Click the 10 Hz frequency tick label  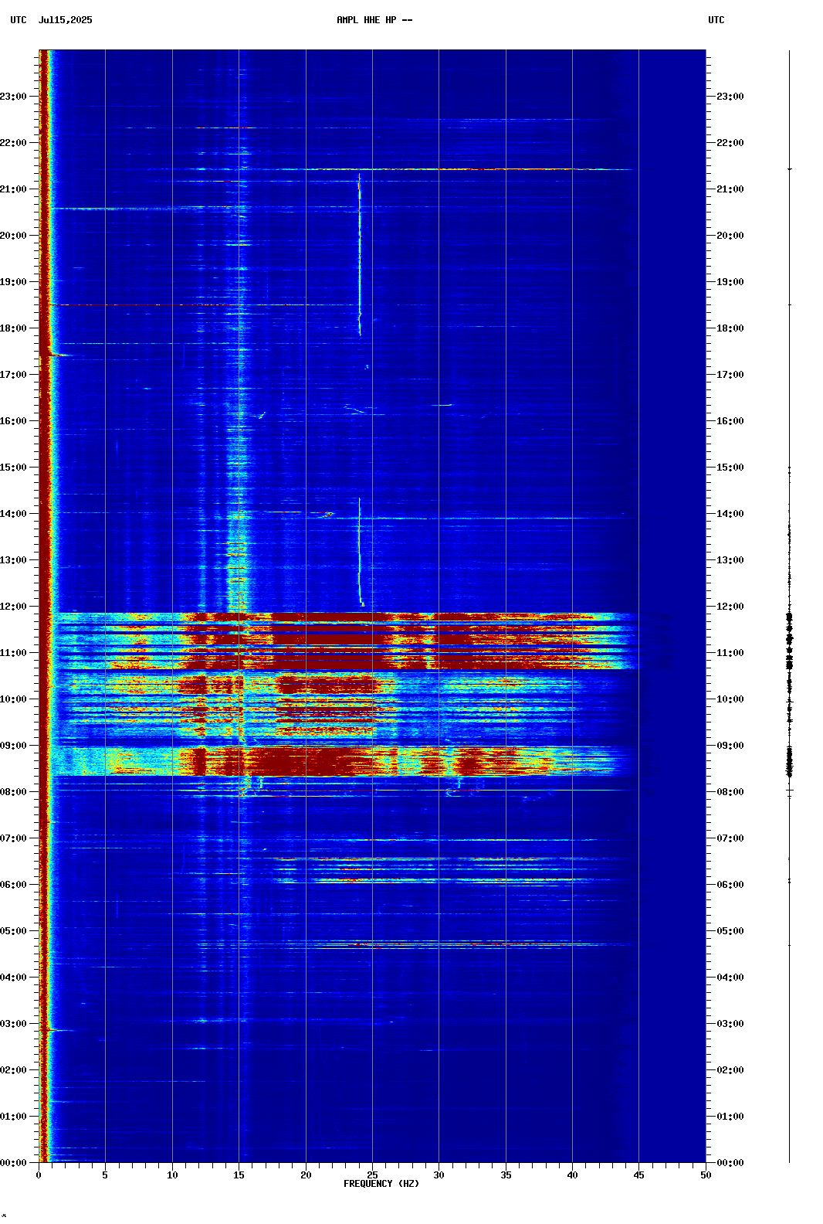click(x=172, y=1175)
